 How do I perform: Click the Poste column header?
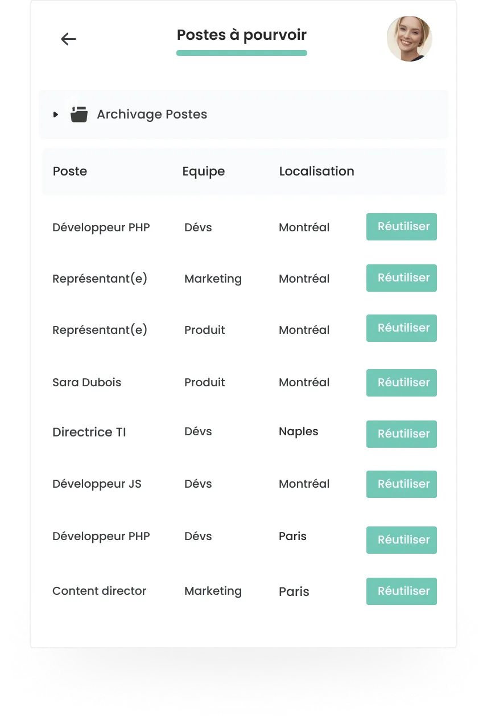point(70,171)
